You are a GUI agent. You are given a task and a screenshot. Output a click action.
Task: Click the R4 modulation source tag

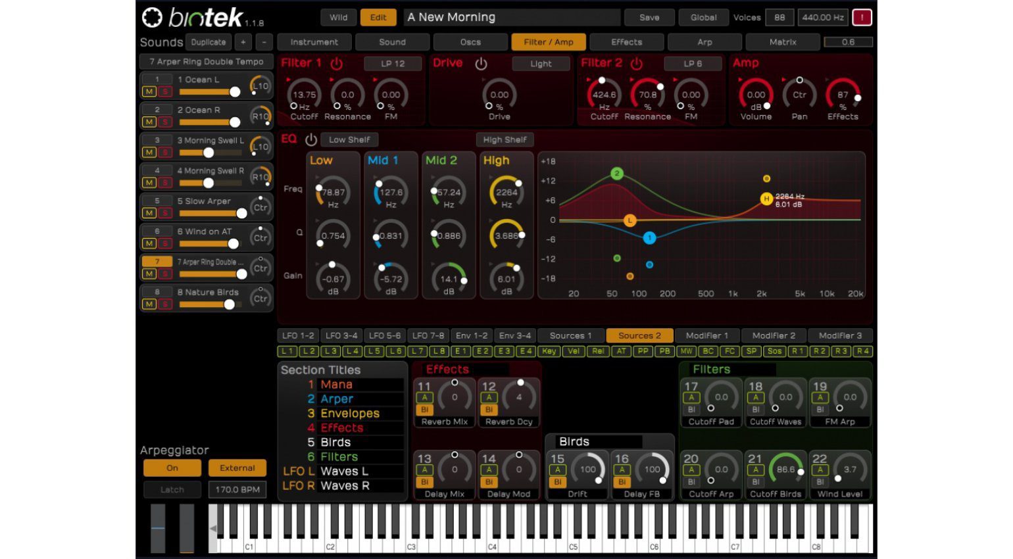[x=862, y=351]
